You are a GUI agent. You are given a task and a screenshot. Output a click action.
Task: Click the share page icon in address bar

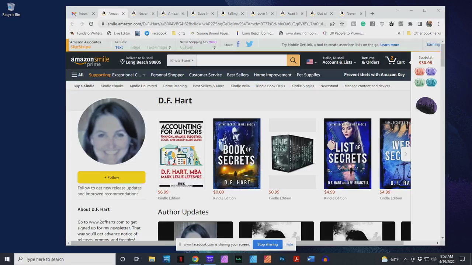[x=332, y=24]
